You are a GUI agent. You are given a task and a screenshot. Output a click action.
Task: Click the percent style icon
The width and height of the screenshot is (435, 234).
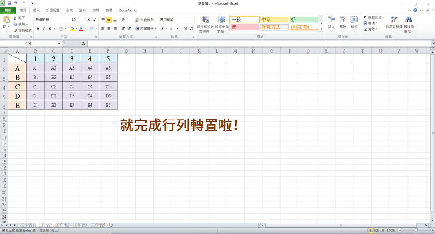pos(171,28)
